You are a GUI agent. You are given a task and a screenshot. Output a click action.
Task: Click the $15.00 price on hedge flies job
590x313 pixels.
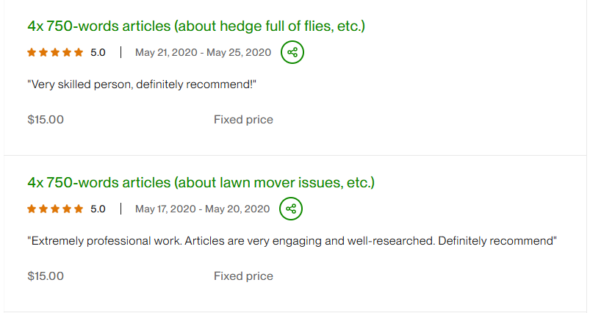pos(46,120)
